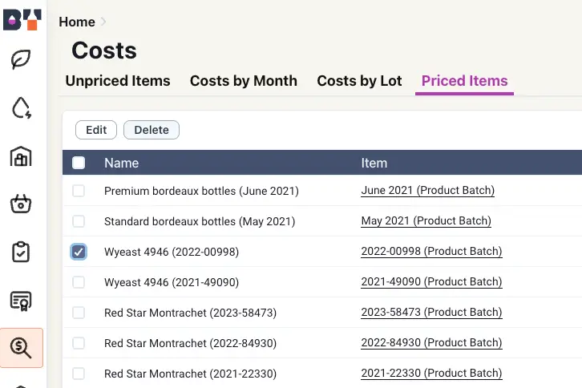Click Red Star Montrachet (2022-84930) name
This screenshot has width=582, height=388.
191,343
